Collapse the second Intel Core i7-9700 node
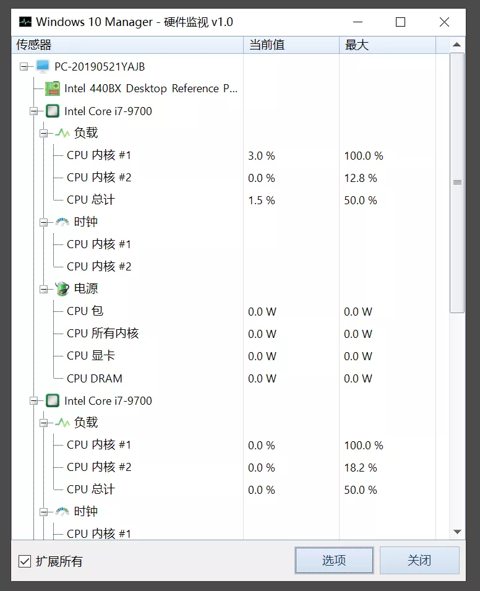Screen dimensions: 480x591 tap(34, 400)
